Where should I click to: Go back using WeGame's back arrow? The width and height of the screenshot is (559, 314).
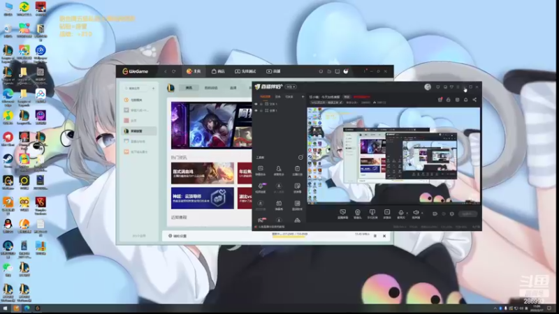pyautogui.click(x=166, y=72)
